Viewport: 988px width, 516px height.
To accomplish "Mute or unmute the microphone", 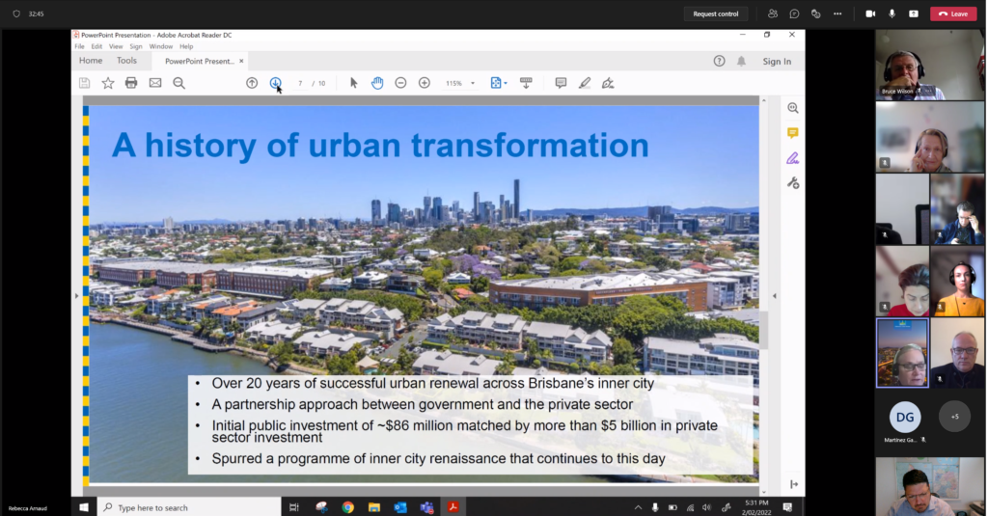I will (892, 14).
